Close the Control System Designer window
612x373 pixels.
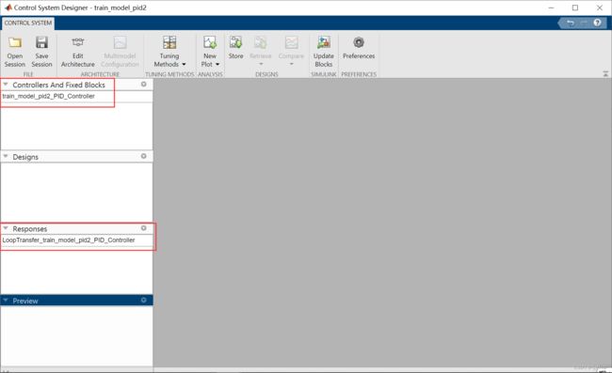pyautogui.click(x=600, y=8)
